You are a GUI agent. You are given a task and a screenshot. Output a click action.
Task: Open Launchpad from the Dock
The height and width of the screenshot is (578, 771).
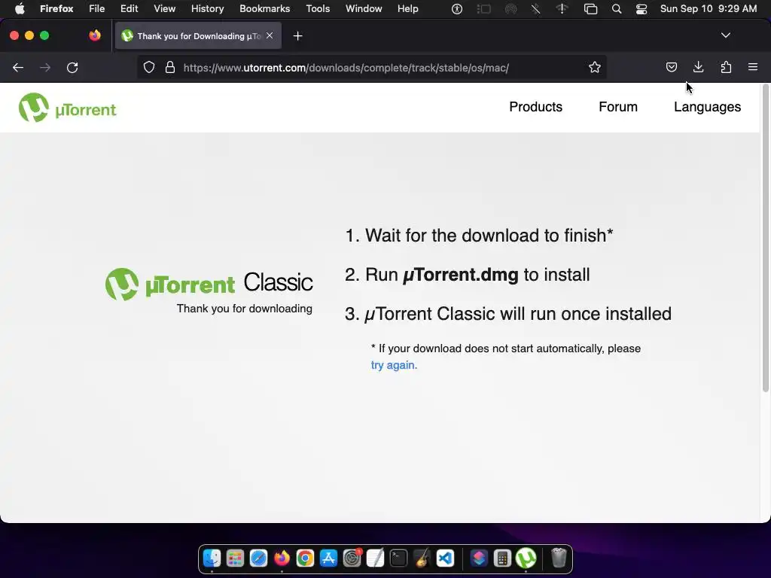(x=235, y=558)
